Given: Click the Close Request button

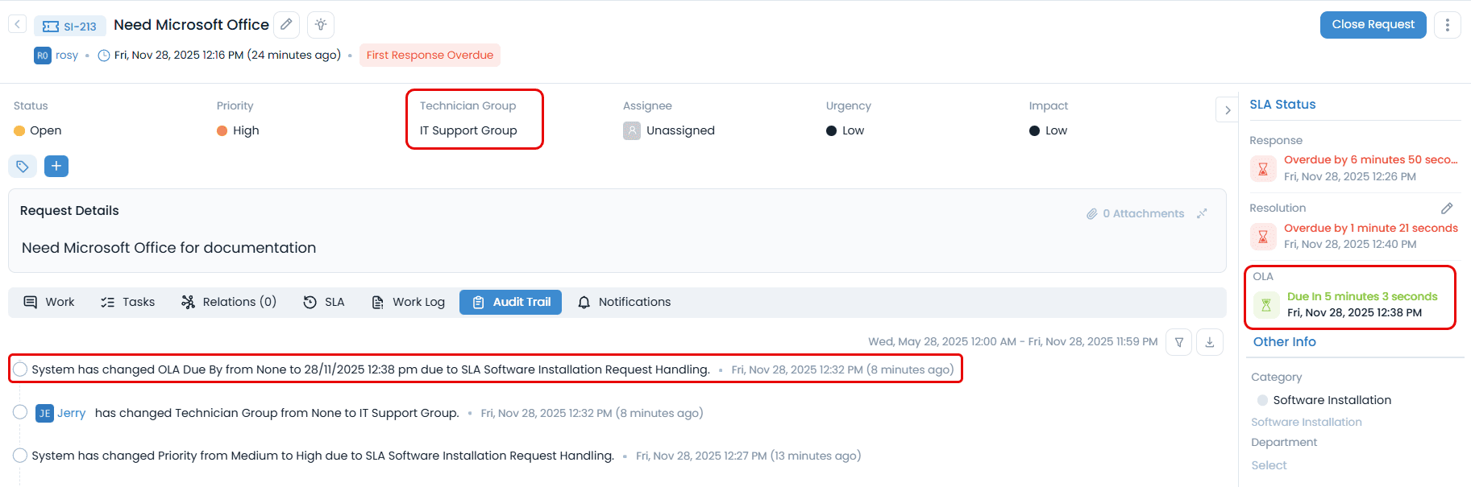Looking at the screenshot, I should [1373, 25].
